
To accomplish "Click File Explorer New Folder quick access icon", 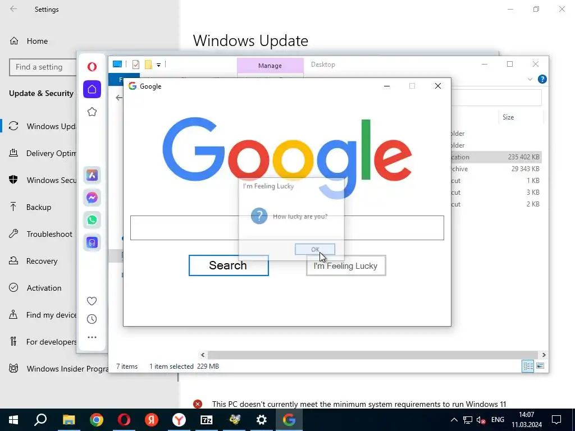I will click(148, 65).
